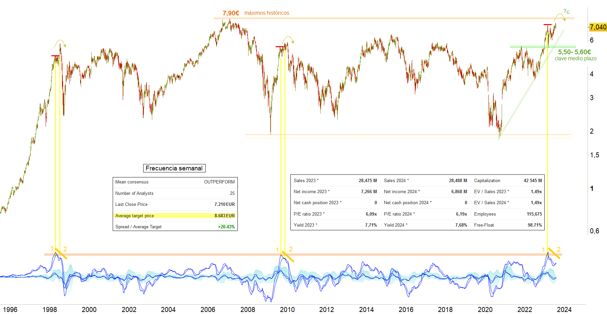Click the 1996 year label on time axis
Screen dimensions: 607x314
coord(10,310)
